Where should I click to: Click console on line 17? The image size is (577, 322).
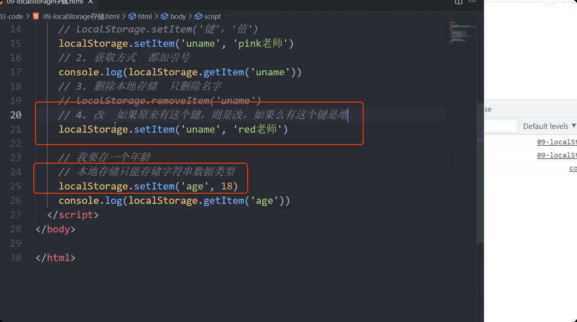(79, 72)
